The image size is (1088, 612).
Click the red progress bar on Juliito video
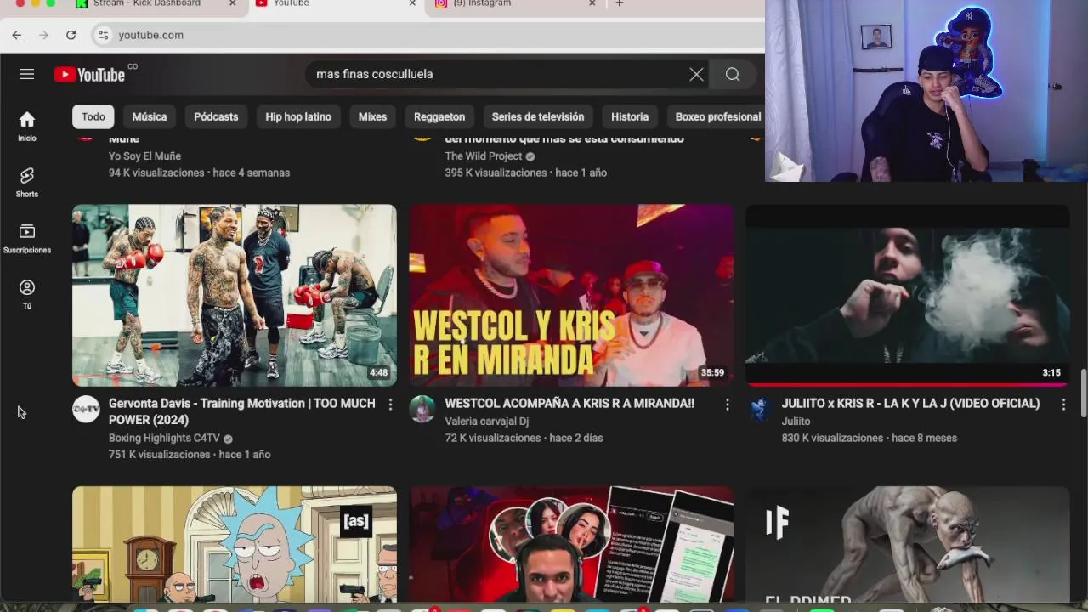coord(908,384)
